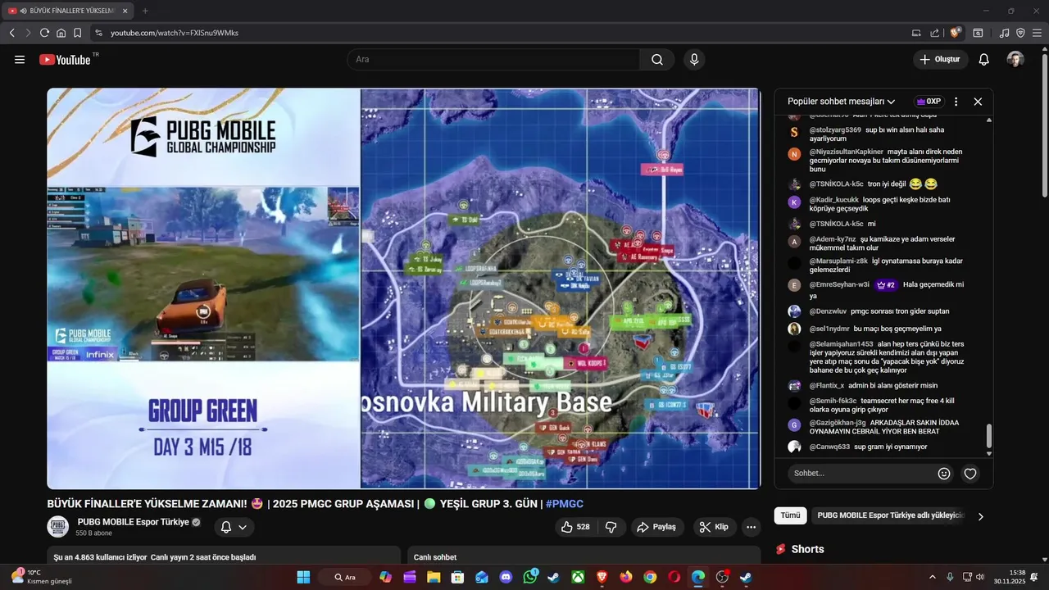
Task: Click the Paylaş share button
Action: [x=657, y=527]
